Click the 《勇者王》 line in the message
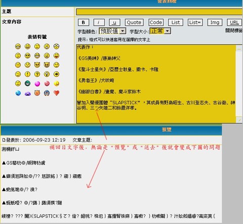 pos(96,80)
